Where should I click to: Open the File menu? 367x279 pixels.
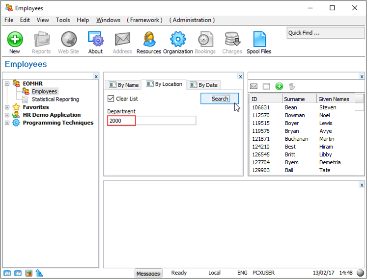(x=9, y=20)
